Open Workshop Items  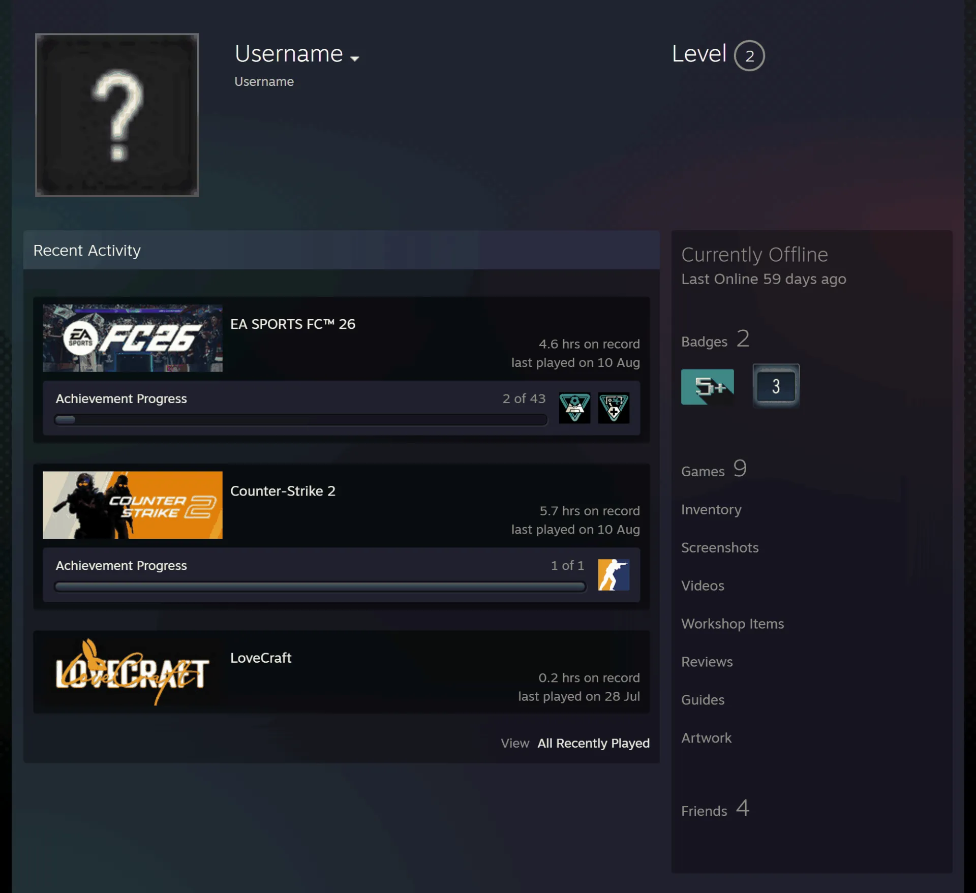click(x=732, y=624)
